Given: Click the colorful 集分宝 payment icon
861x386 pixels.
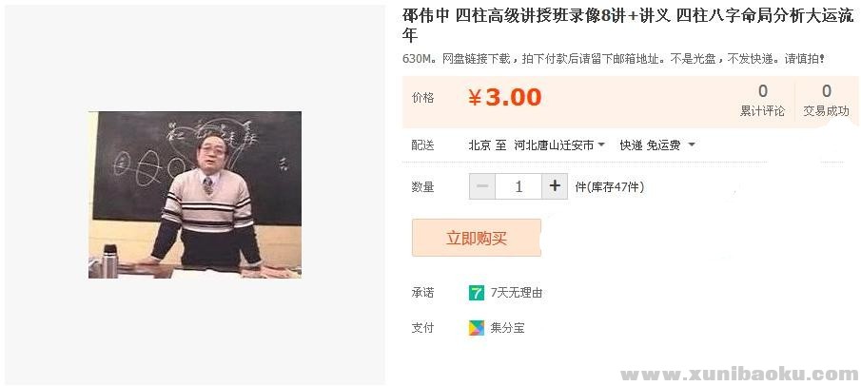Looking at the screenshot, I should click(476, 328).
